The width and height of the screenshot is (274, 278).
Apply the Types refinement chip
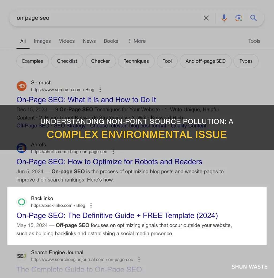pyautogui.click(x=246, y=61)
